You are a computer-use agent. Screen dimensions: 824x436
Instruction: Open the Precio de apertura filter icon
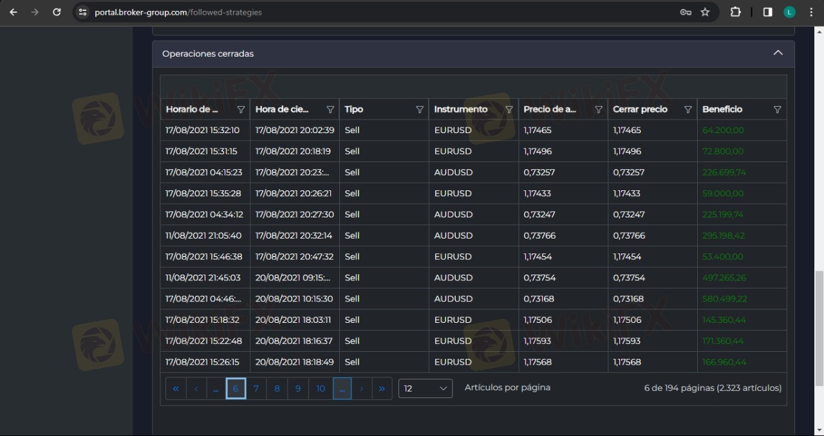coord(599,109)
